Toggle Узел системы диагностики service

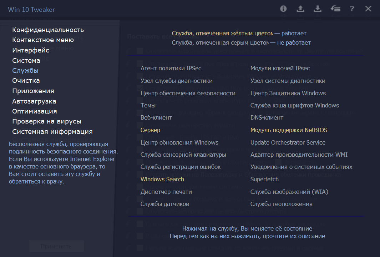pos(288,81)
